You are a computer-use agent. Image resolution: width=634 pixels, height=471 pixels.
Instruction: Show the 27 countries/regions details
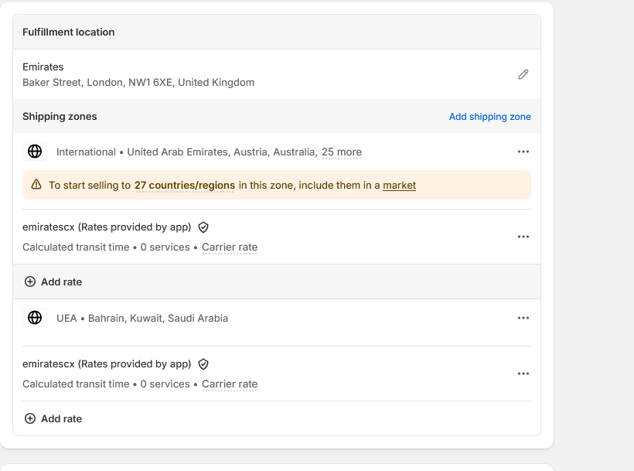[185, 185]
